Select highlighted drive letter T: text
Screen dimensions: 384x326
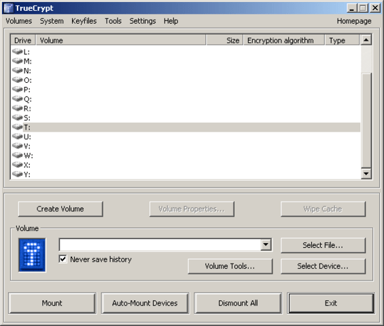point(27,127)
